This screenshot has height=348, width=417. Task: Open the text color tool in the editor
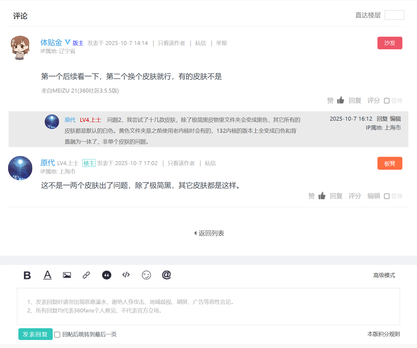(47, 275)
